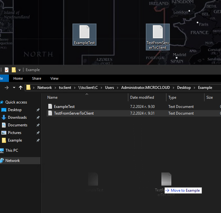Click pin icon next to Desktop

[38, 110]
